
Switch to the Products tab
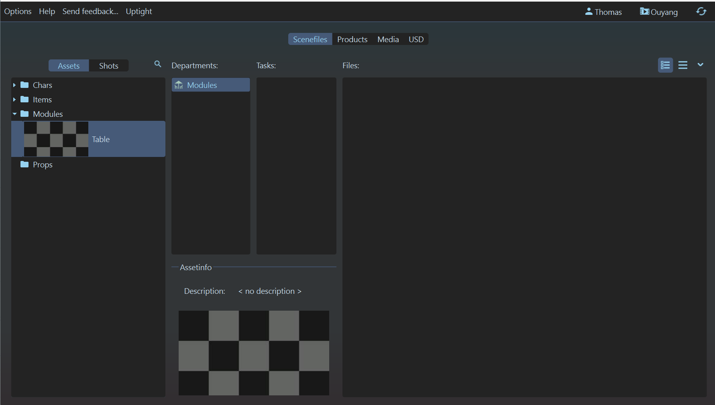point(352,39)
